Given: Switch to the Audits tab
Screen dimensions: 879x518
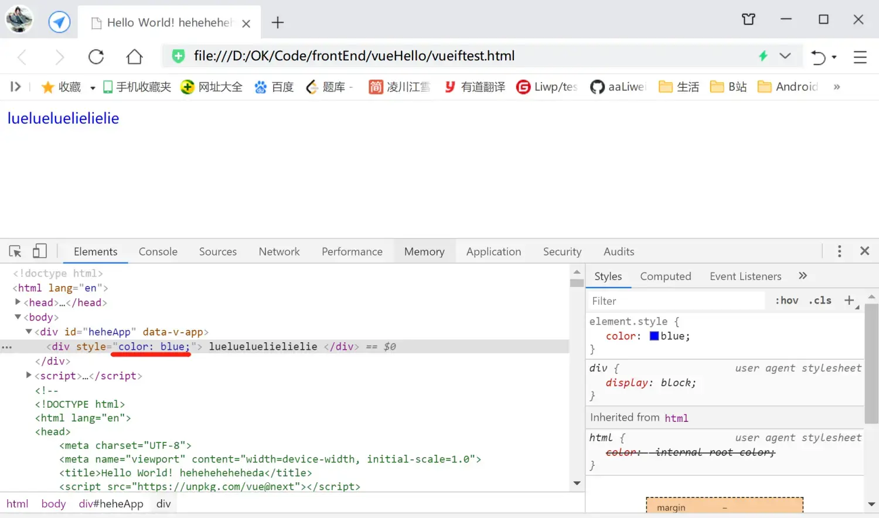Looking at the screenshot, I should coord(619,251).
